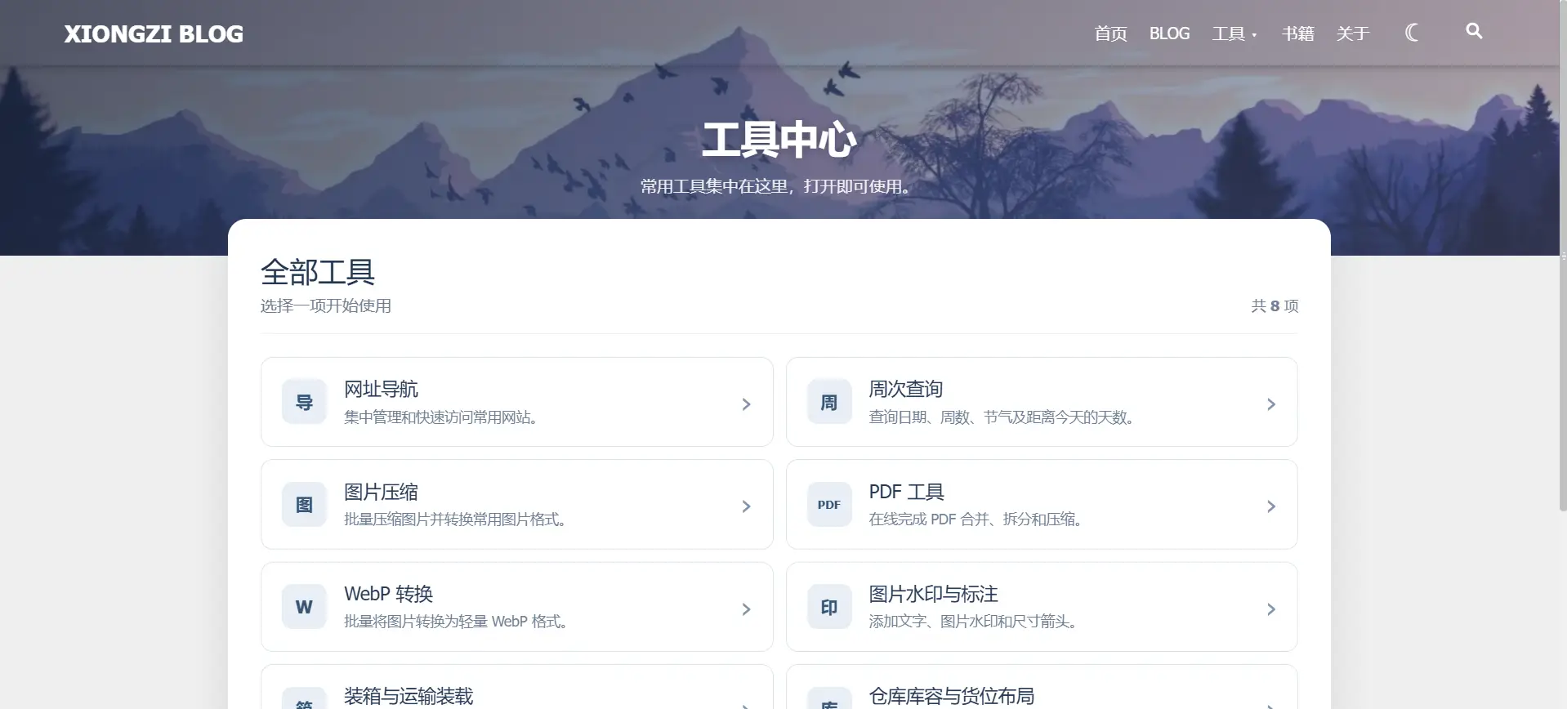
Task: Open the chevron arrow on PDF 工具 card
Action: point(1270,506)
